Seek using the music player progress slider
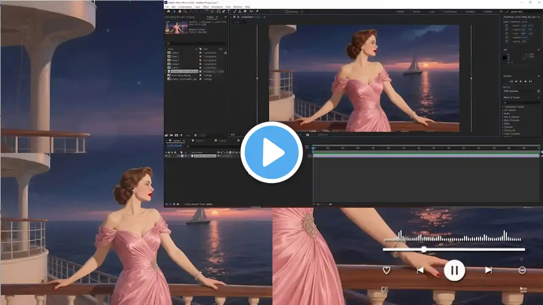This screenshot has height=305, width=543. [x=454, y=250]
